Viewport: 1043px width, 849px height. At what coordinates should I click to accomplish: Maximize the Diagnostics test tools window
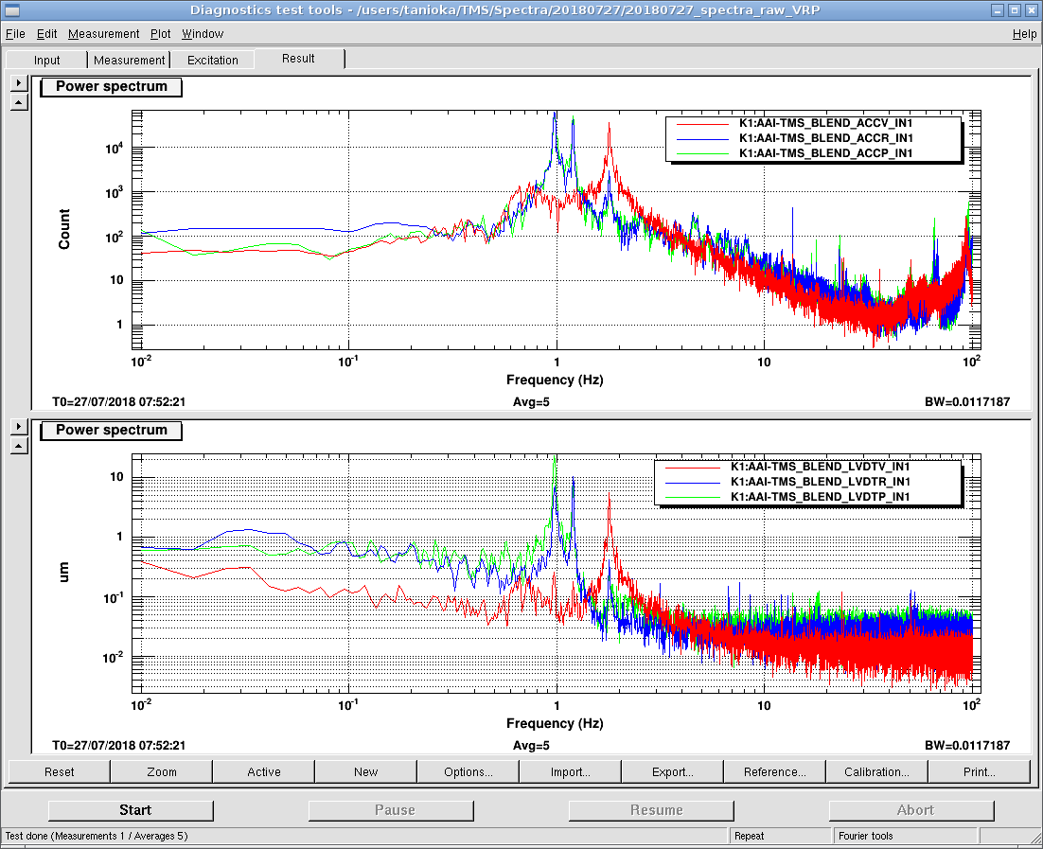click(x=1014, y=10)
